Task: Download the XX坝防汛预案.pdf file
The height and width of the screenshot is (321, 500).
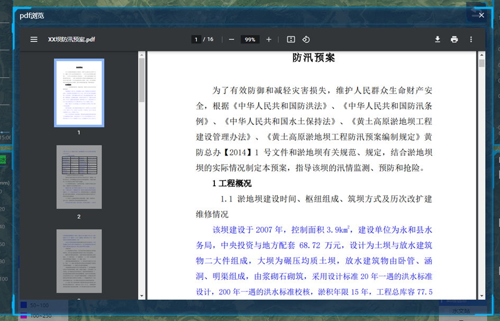Action: pos(438,40)
